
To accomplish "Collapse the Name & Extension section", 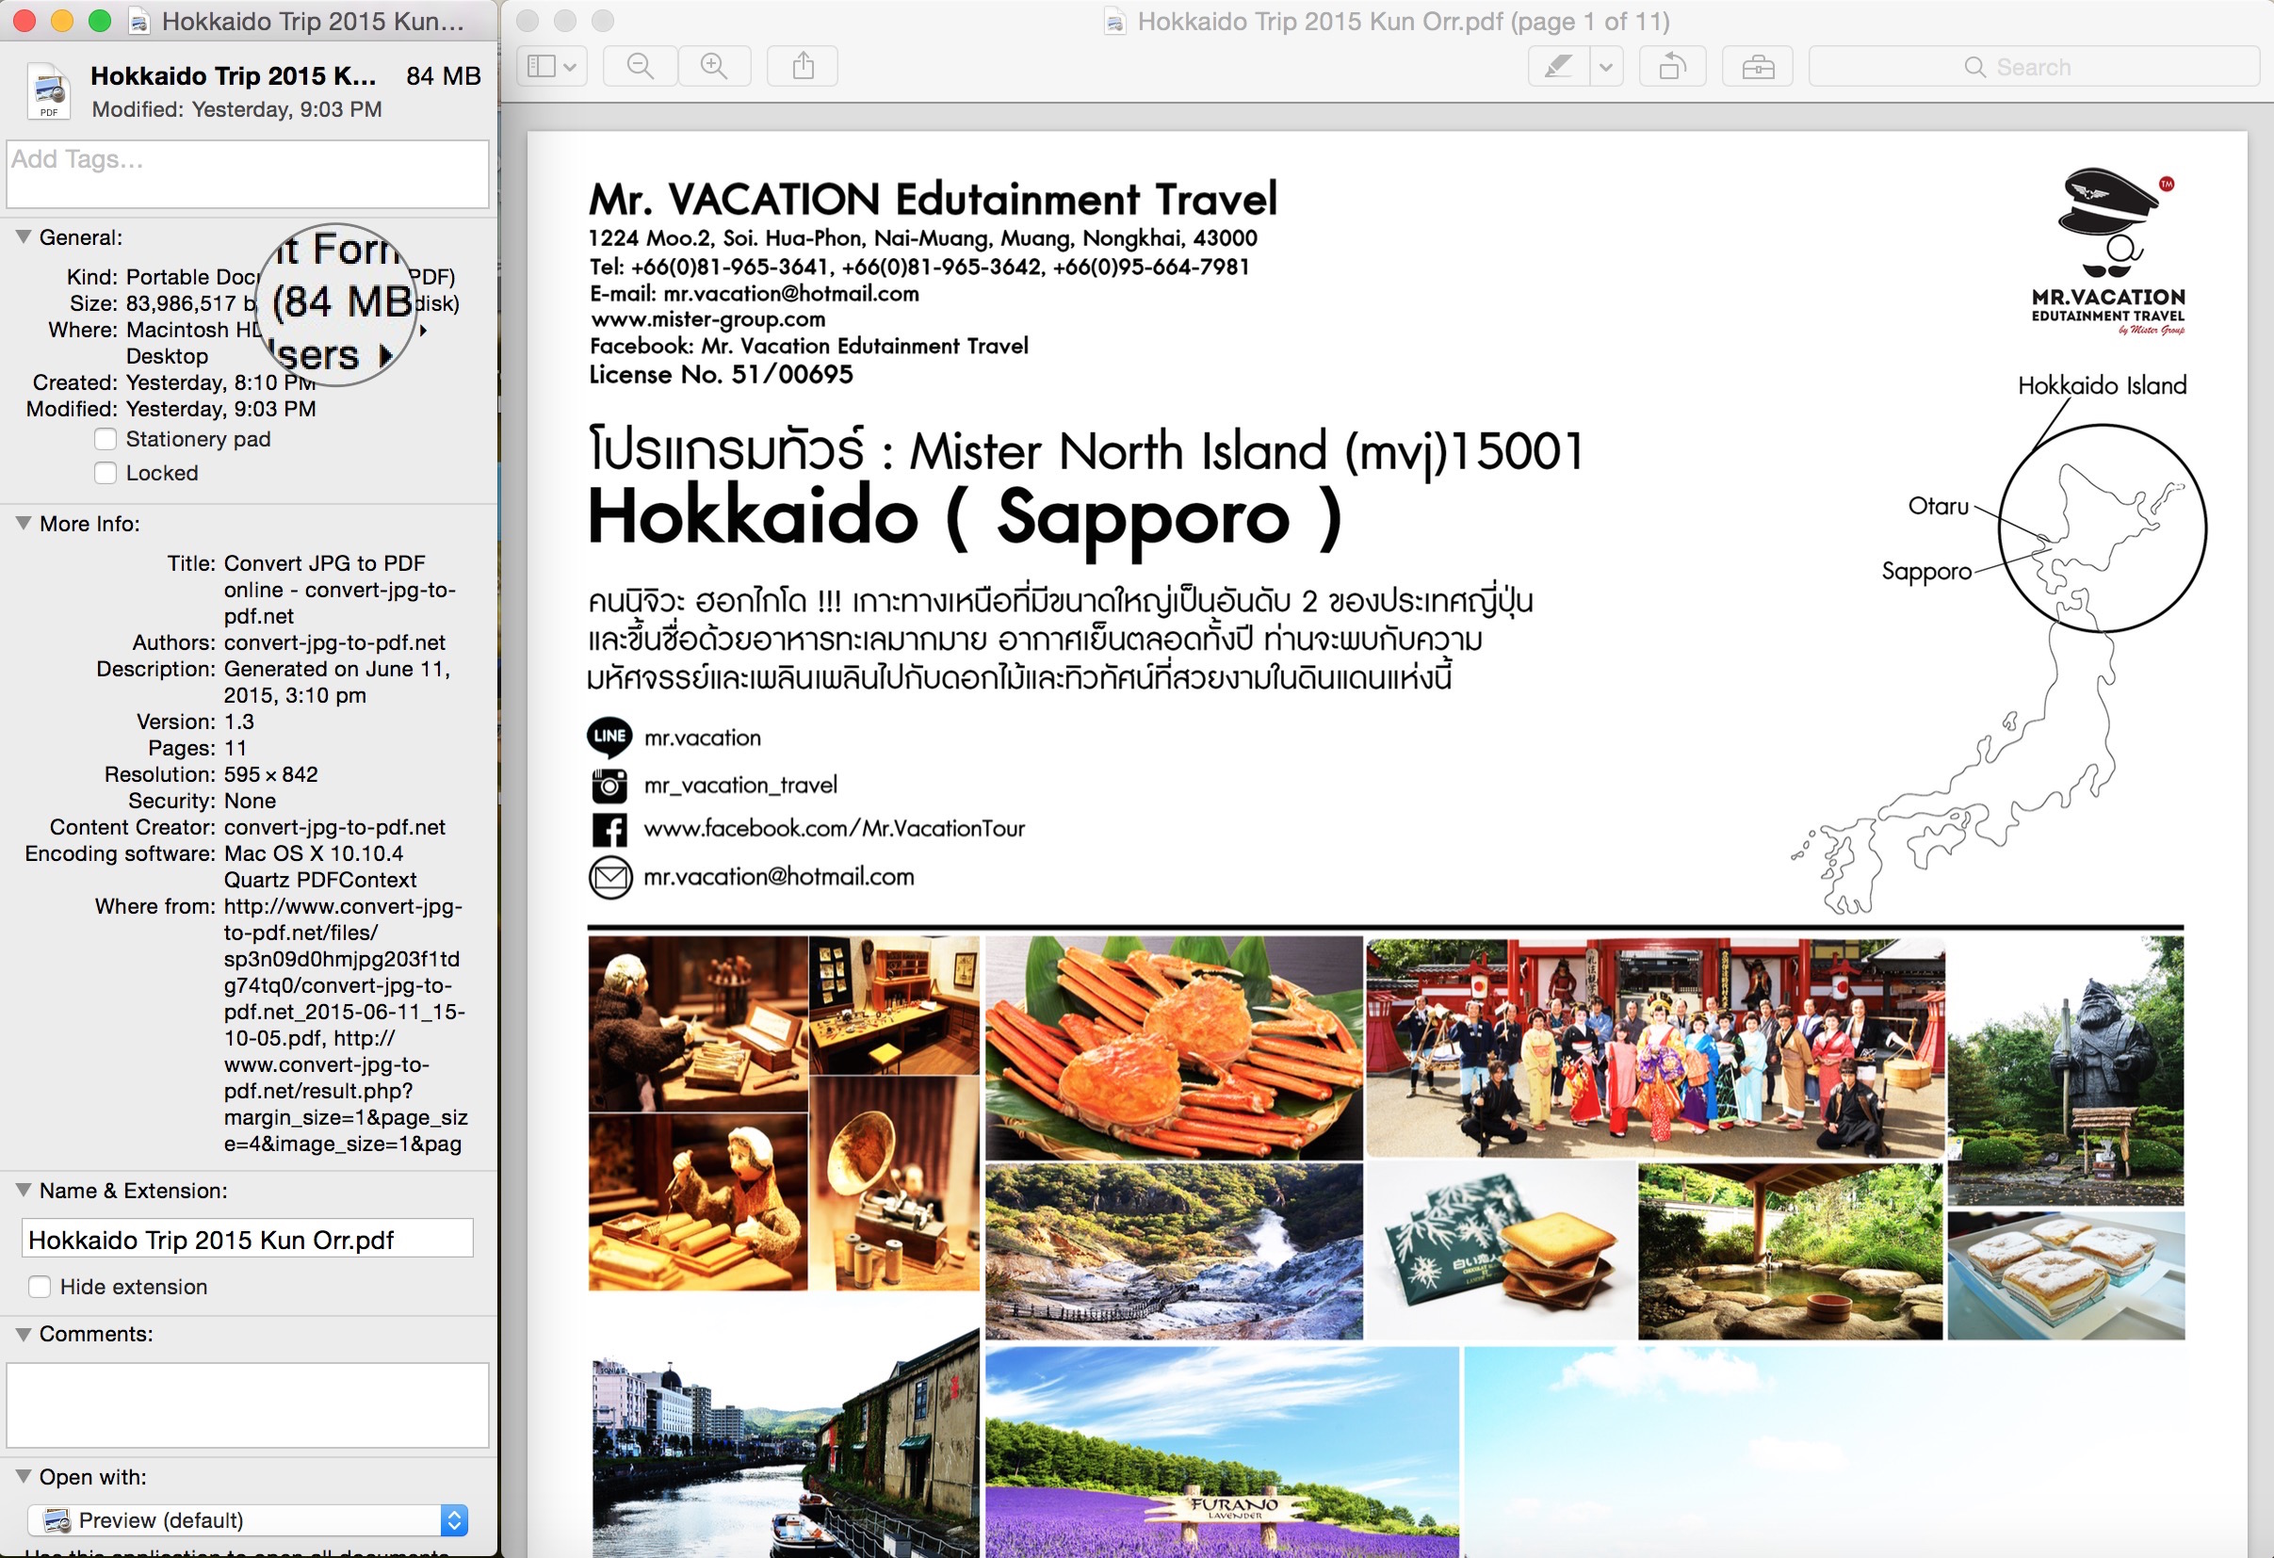I will click(24, 1190).
